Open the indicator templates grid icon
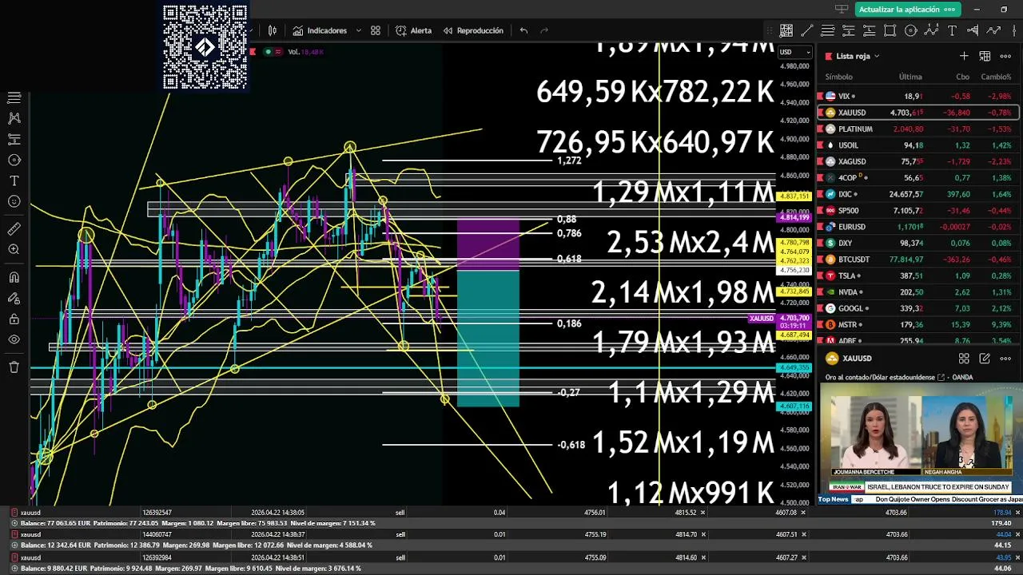 click(376, 30)
